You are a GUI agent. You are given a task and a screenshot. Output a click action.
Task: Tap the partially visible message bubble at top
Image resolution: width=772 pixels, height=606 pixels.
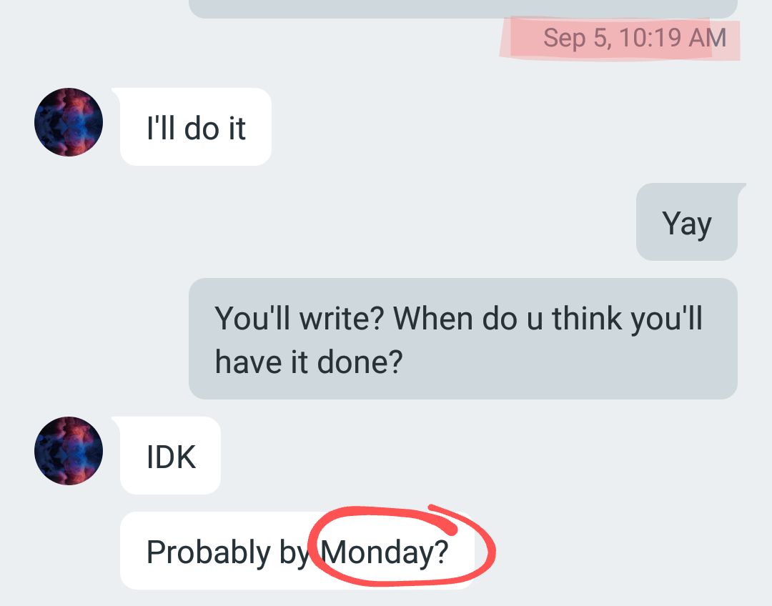pos(462,9)
